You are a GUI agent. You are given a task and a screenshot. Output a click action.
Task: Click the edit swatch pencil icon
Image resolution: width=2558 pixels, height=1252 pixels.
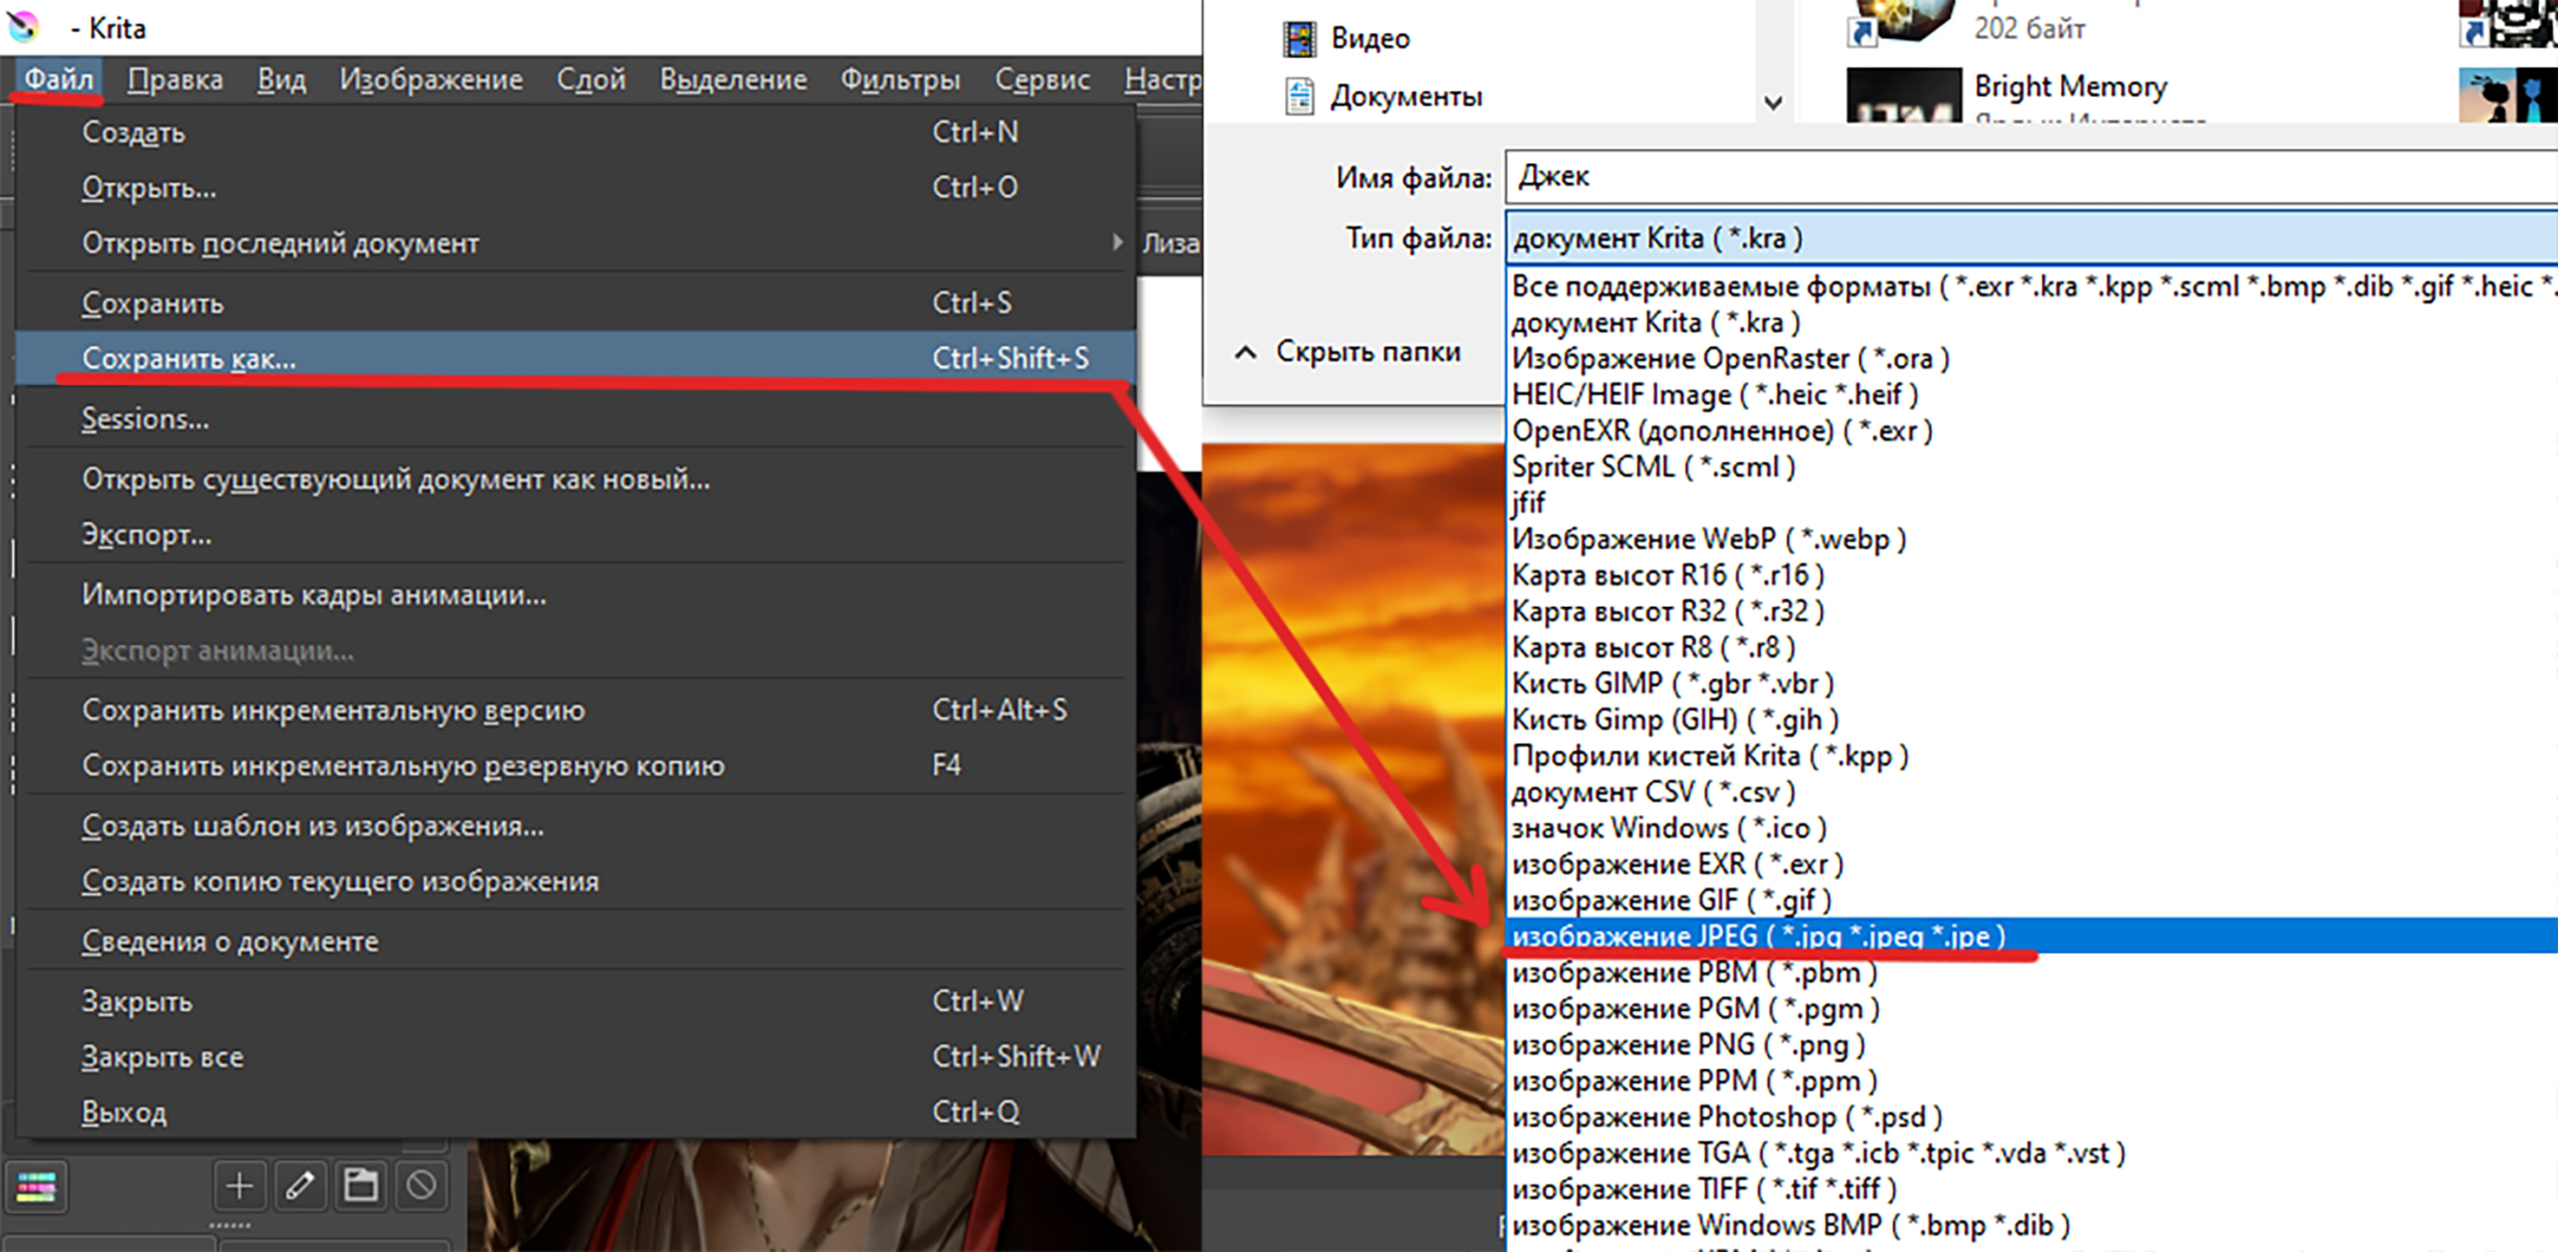[300, 1185]
